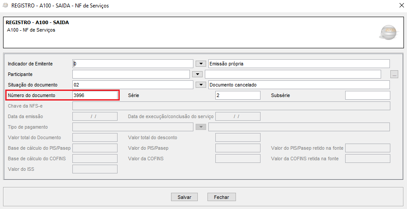Focus the Subsérie field

368,95
